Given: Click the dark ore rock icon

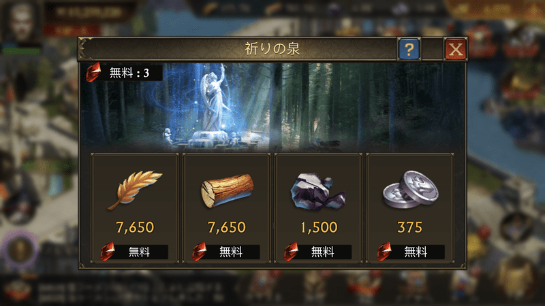Looking at the screenshot, I should [317, 192].
